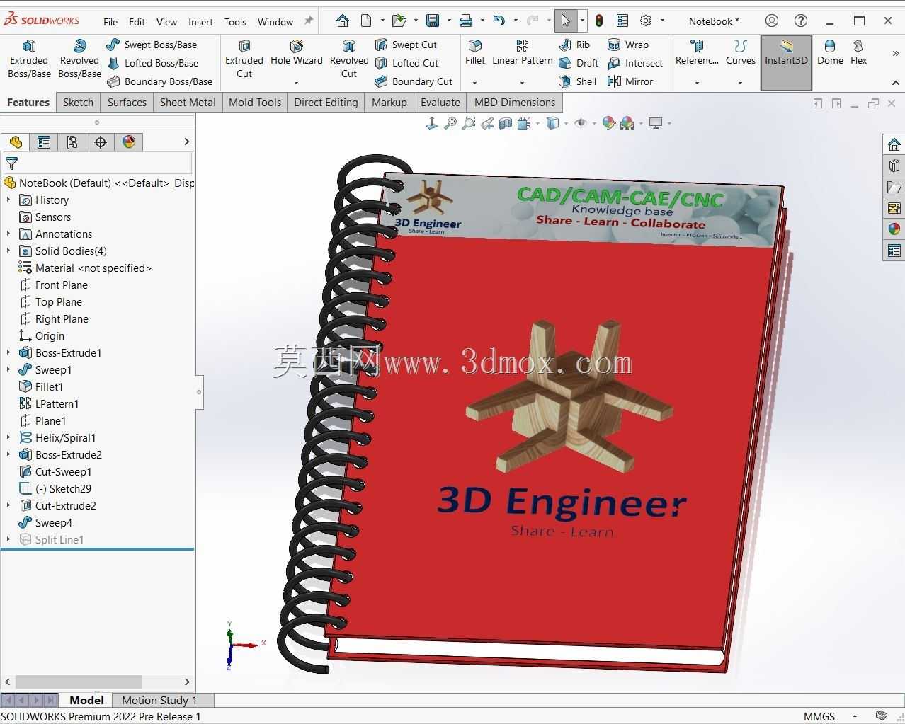The width and height of the screenshot is (905, 724).
Task: Open the Hole Wizard tool
Action: point(297,54)
